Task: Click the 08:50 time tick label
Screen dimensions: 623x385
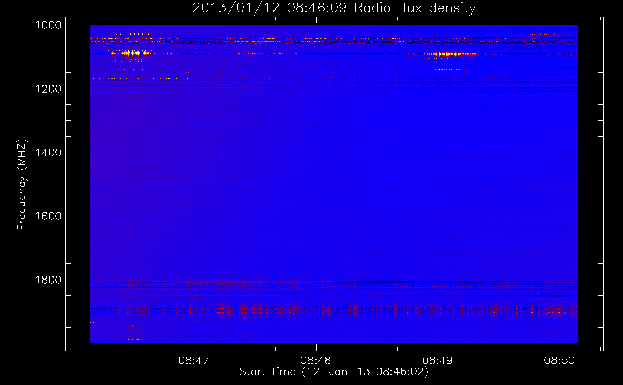Action: 559,361
